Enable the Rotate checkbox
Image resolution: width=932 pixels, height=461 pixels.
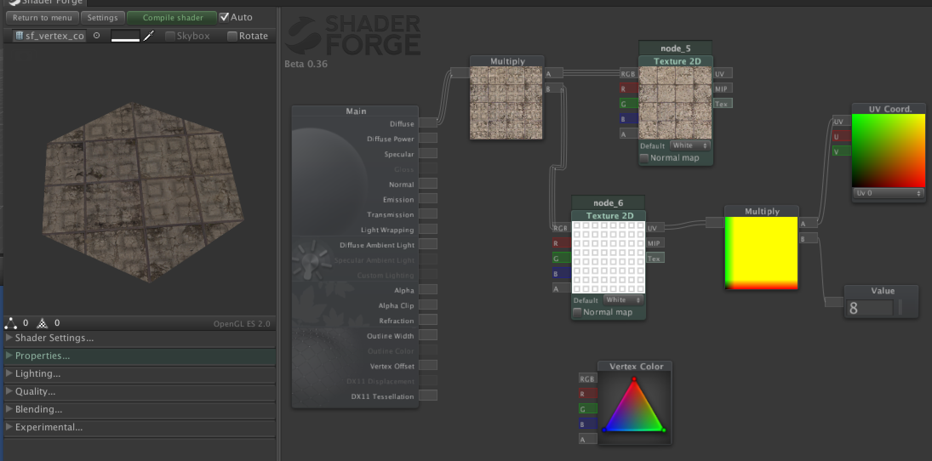(x=232, y=36)
